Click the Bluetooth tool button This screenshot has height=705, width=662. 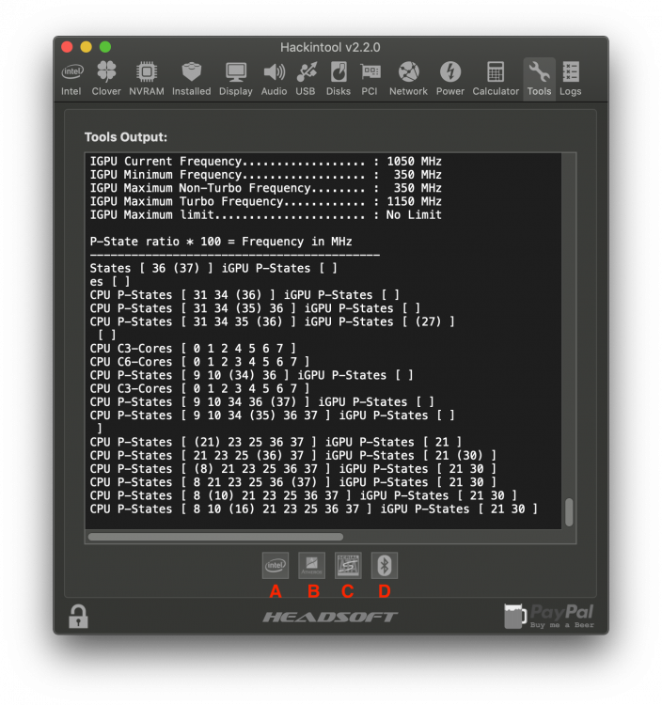pos(385,565)
